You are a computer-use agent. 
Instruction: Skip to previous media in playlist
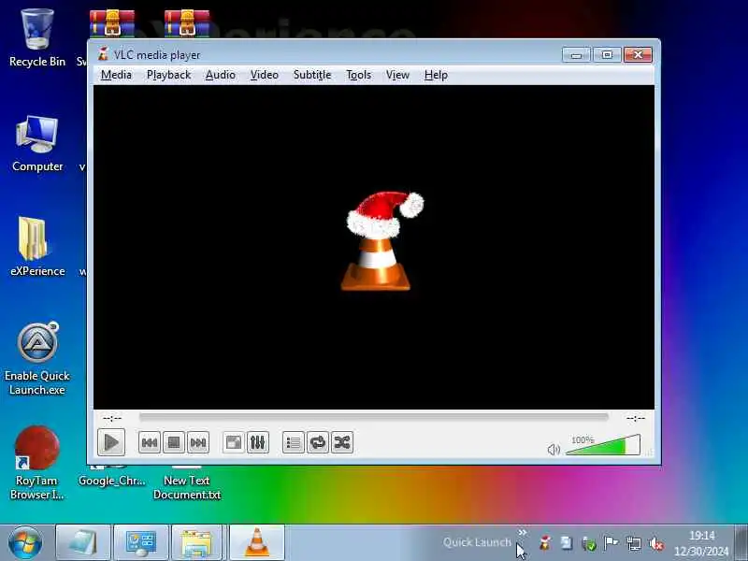click(x=150, y=442)
